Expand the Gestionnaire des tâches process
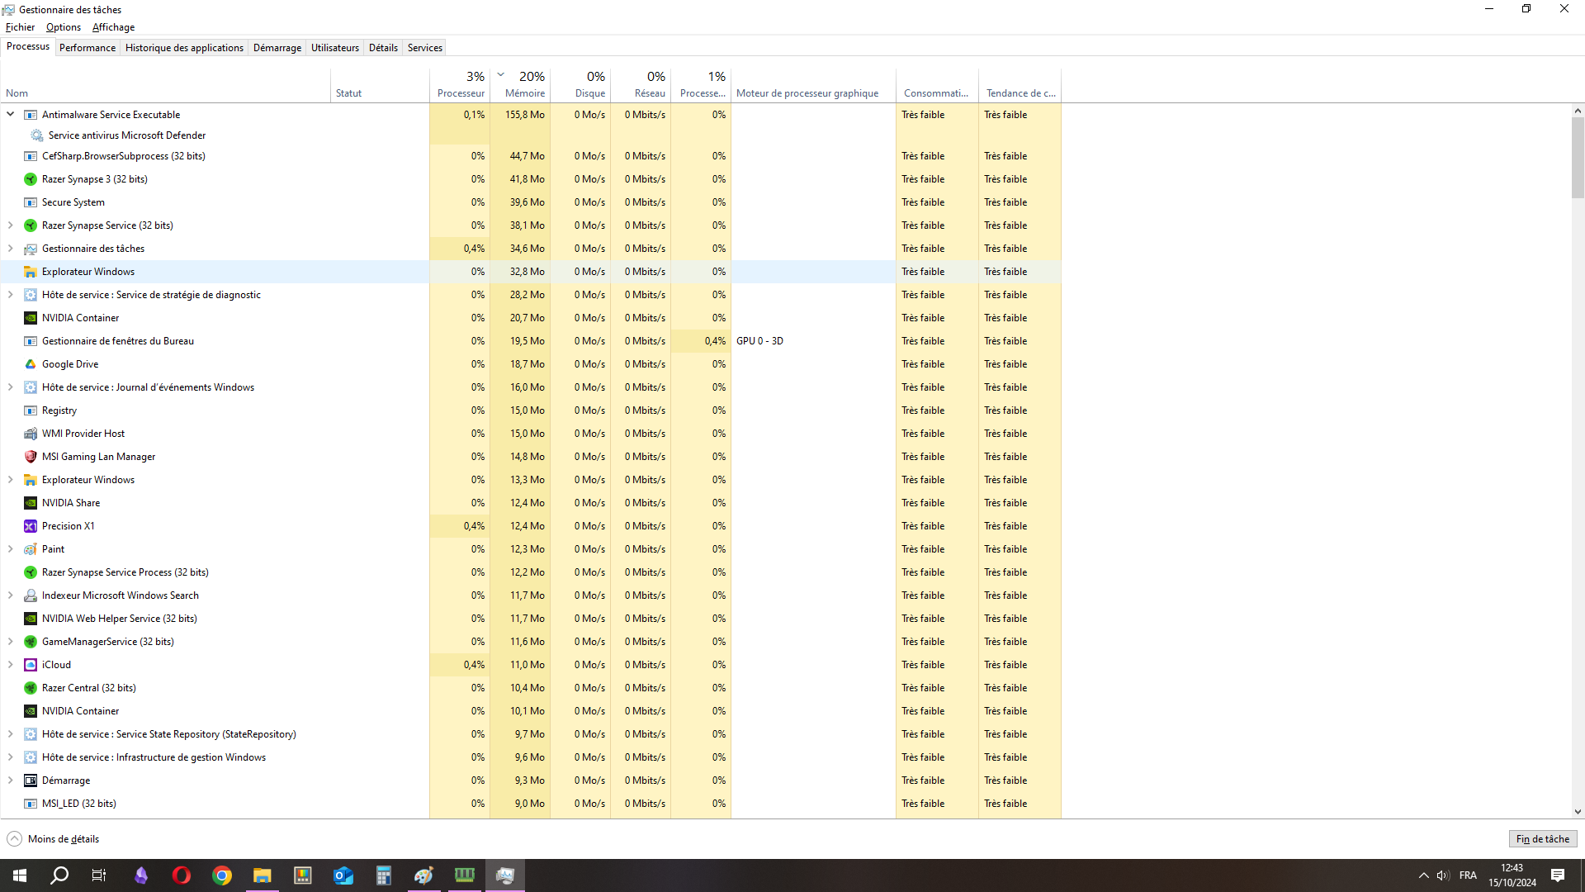 tap(11, 249)
